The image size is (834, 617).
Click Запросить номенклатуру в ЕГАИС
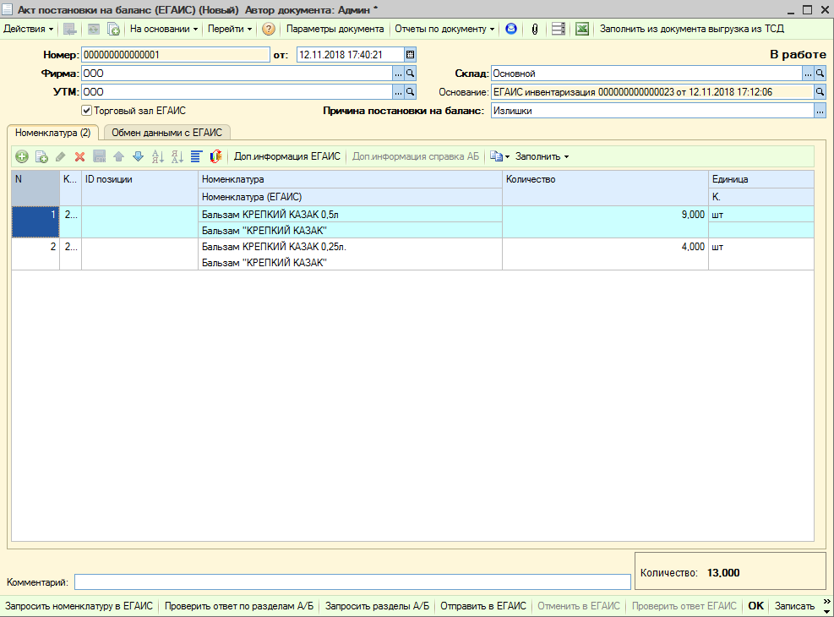79,606
